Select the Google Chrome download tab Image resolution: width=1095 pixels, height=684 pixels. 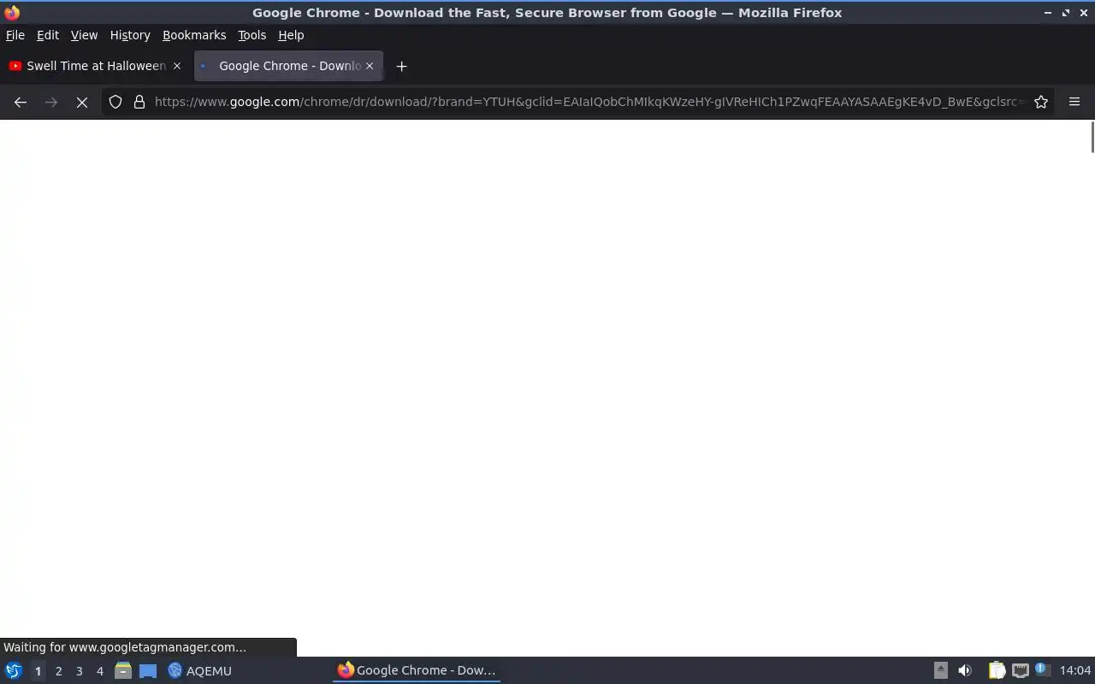[x=288, y=66]
